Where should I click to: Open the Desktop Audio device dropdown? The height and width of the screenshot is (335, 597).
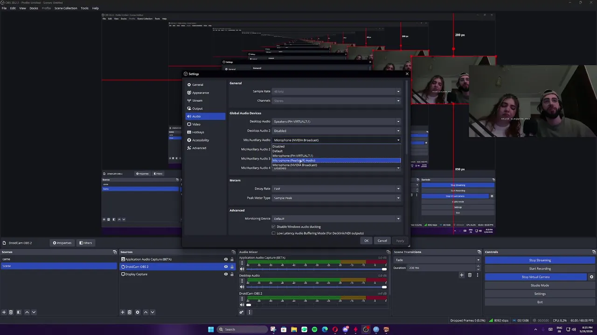337,121
